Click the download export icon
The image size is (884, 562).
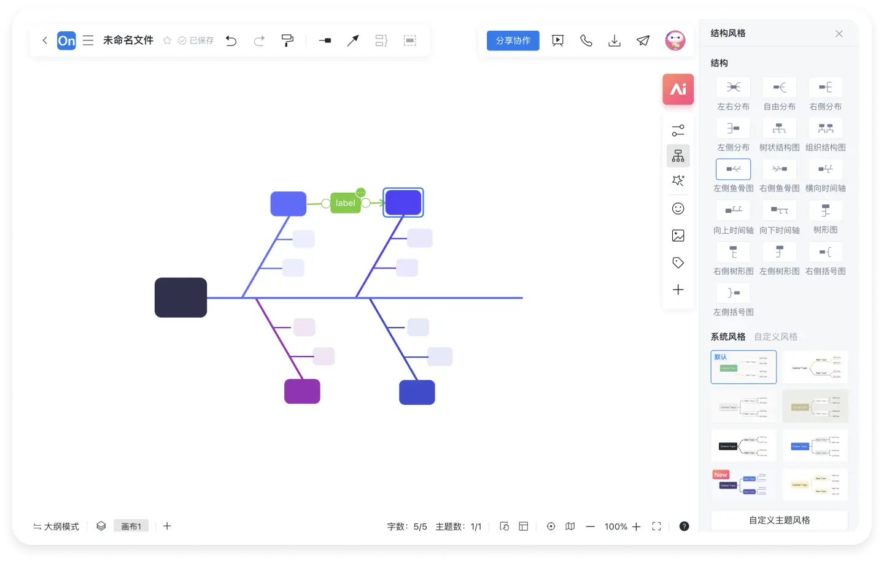[614, 41]
